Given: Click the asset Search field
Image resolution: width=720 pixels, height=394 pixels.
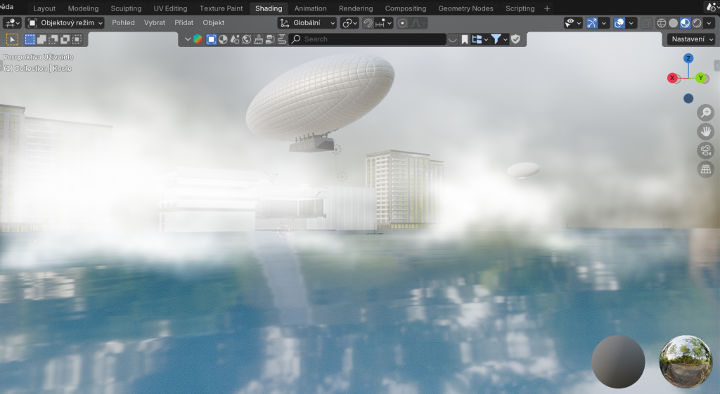Looking at the screenshot, I should (x=367, y=39).
